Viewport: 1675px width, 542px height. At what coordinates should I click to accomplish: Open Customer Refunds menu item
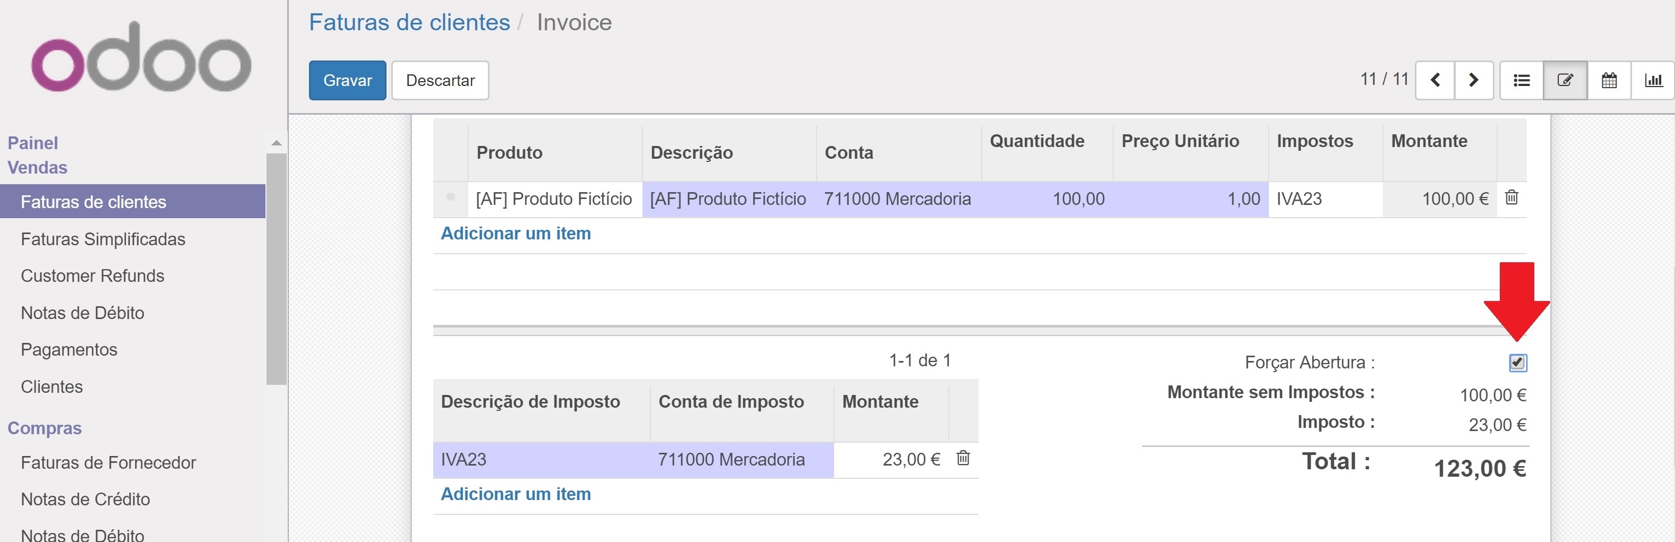[x=92, y=276]
